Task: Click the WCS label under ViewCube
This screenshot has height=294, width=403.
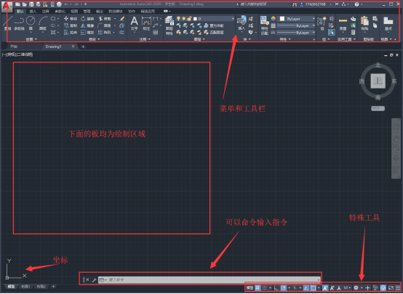Action: point(378,108)
